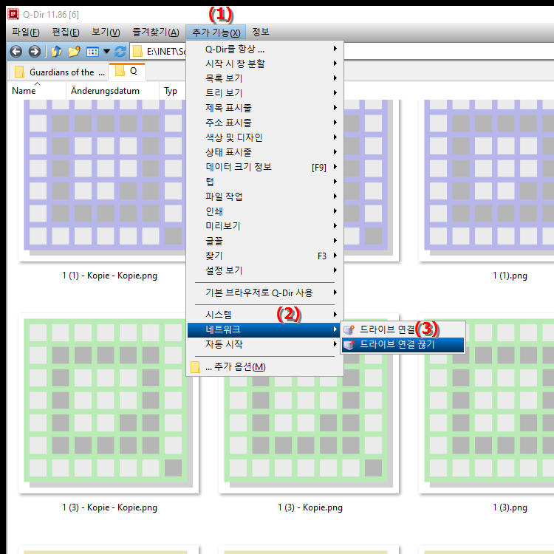Click the 1 (1).png file name label
Screen dimensions: 554x554
[x=510, y=276]
